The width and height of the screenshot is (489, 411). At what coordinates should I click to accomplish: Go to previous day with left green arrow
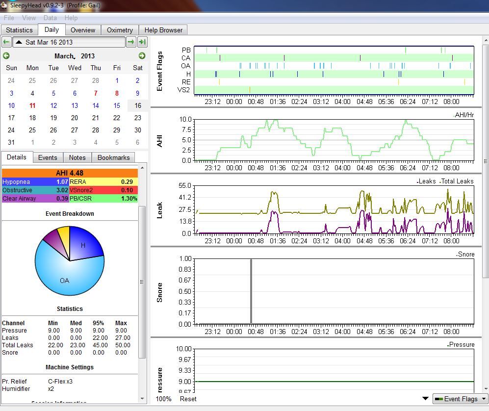[6, 42]
